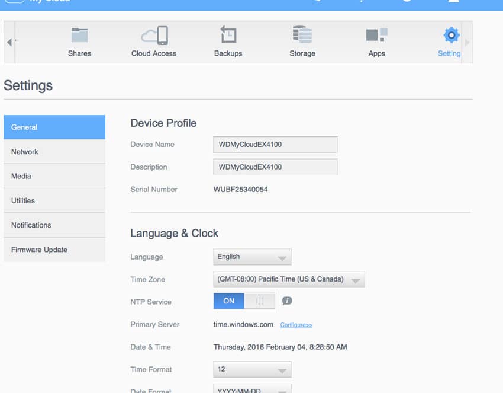Click the Device Name input field

[275, 145]
